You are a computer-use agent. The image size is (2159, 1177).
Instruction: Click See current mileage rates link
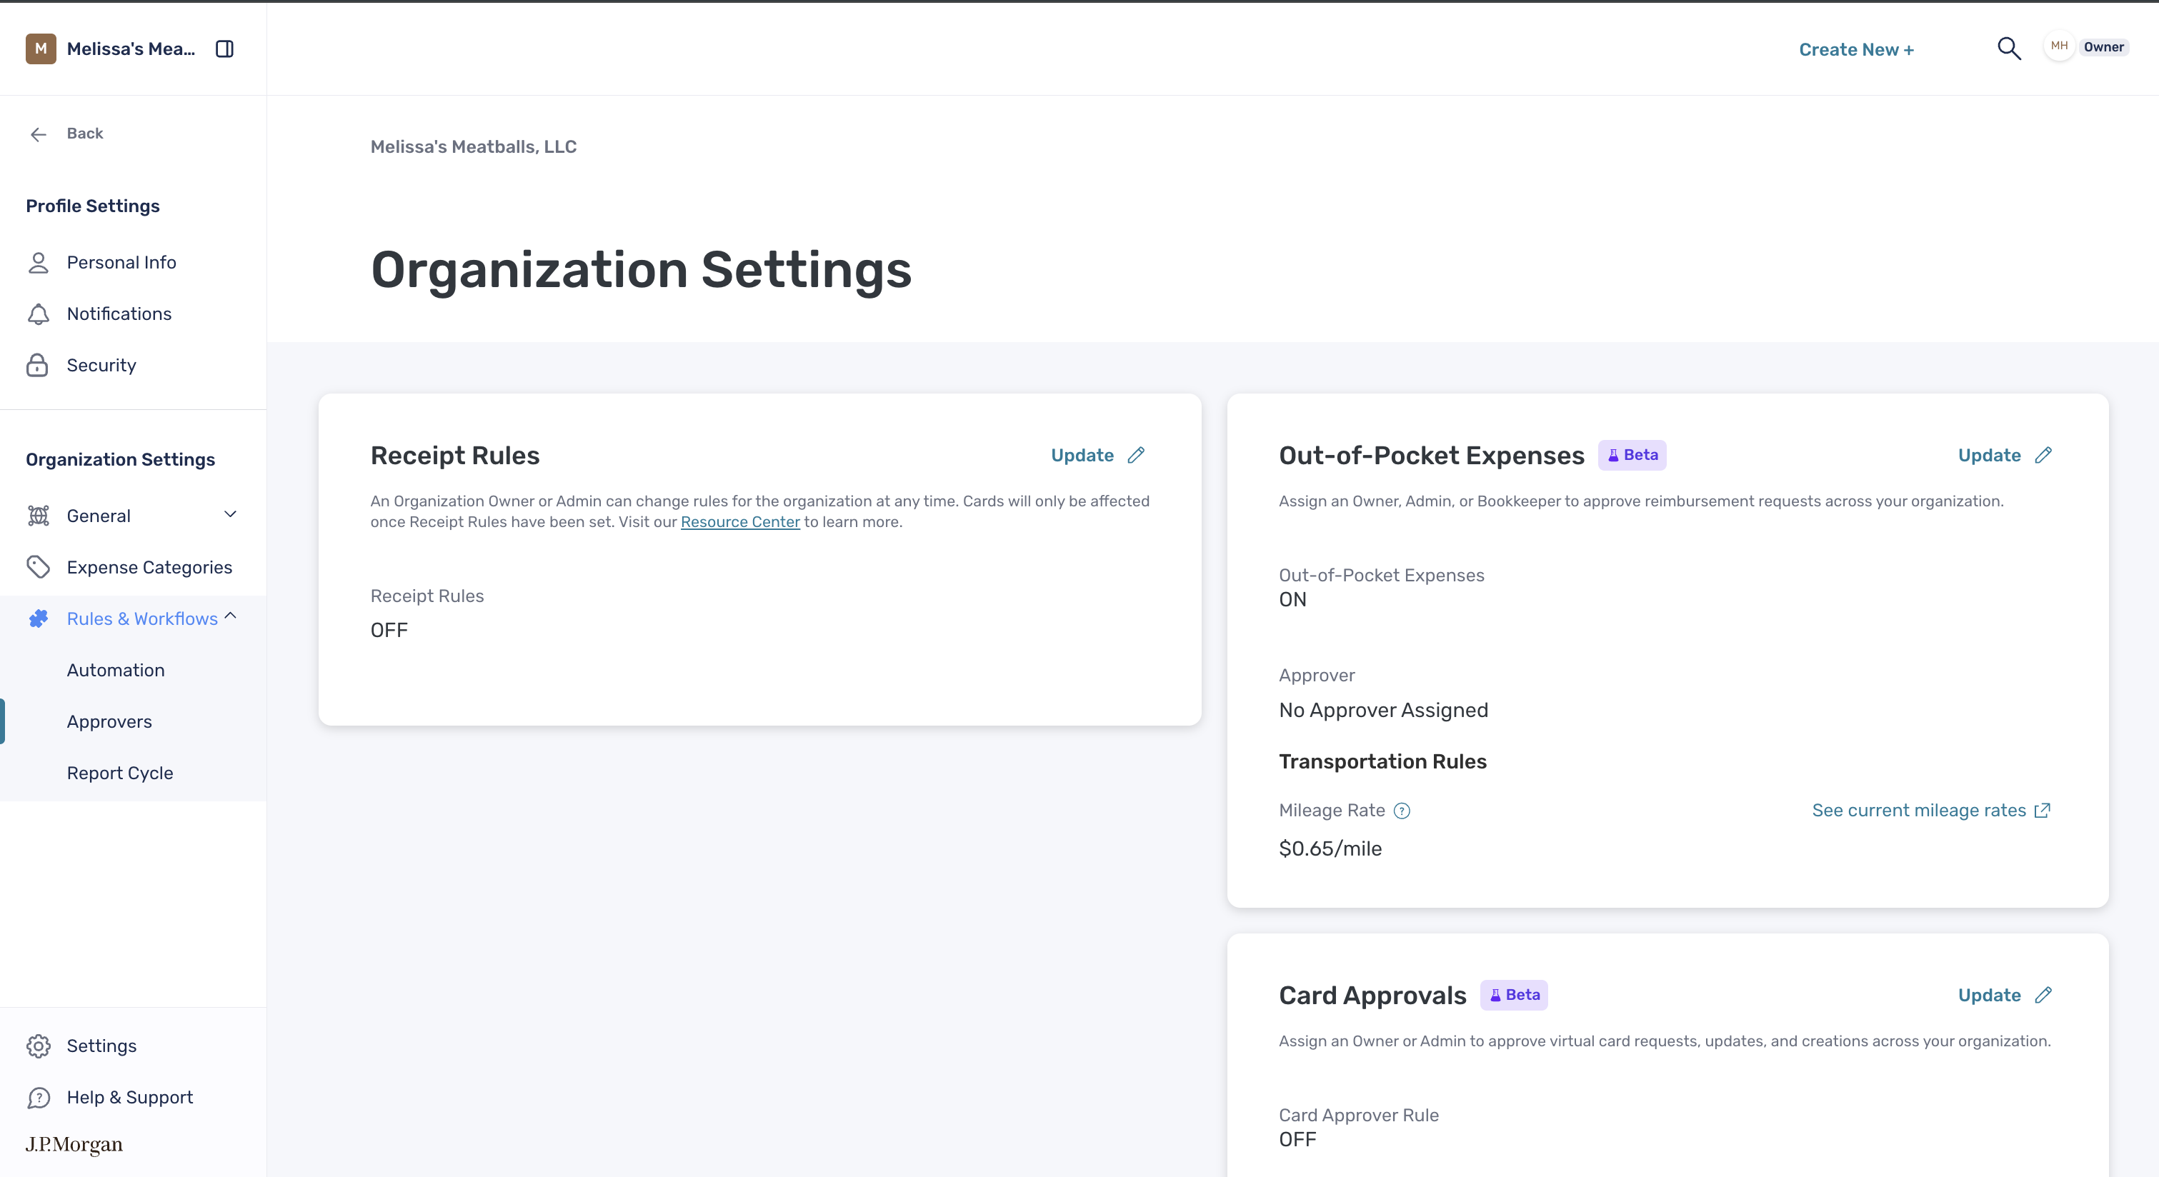pyautogui.click(x=1918, y=810)
